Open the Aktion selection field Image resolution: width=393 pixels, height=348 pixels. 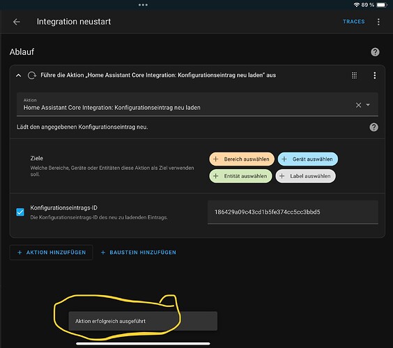[197, 104]
